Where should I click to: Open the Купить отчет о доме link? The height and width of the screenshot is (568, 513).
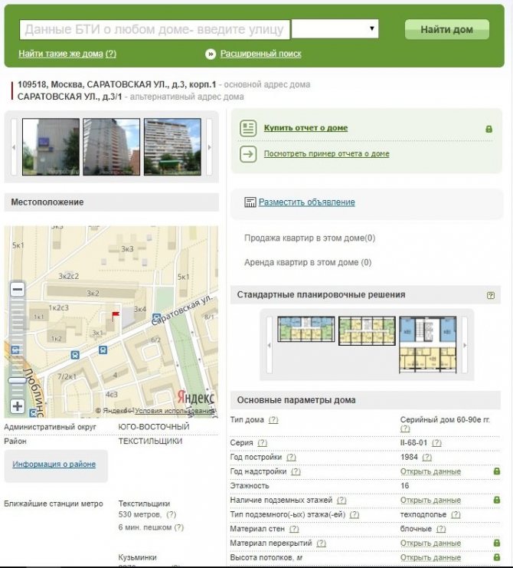coord(306,128)
